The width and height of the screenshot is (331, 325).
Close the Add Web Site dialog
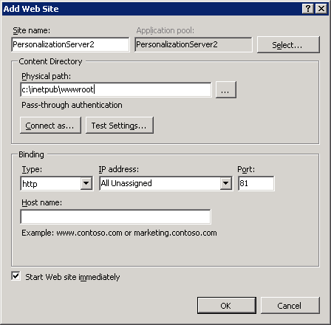point(321,9)
